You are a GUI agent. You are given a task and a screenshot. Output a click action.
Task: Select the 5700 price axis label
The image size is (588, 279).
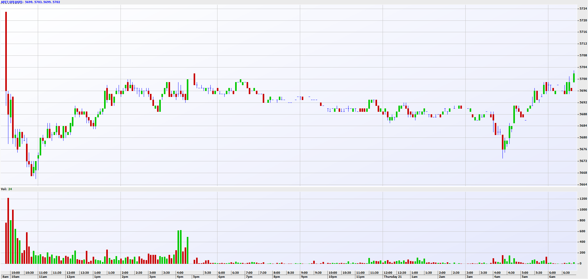[x=583, y=79]
